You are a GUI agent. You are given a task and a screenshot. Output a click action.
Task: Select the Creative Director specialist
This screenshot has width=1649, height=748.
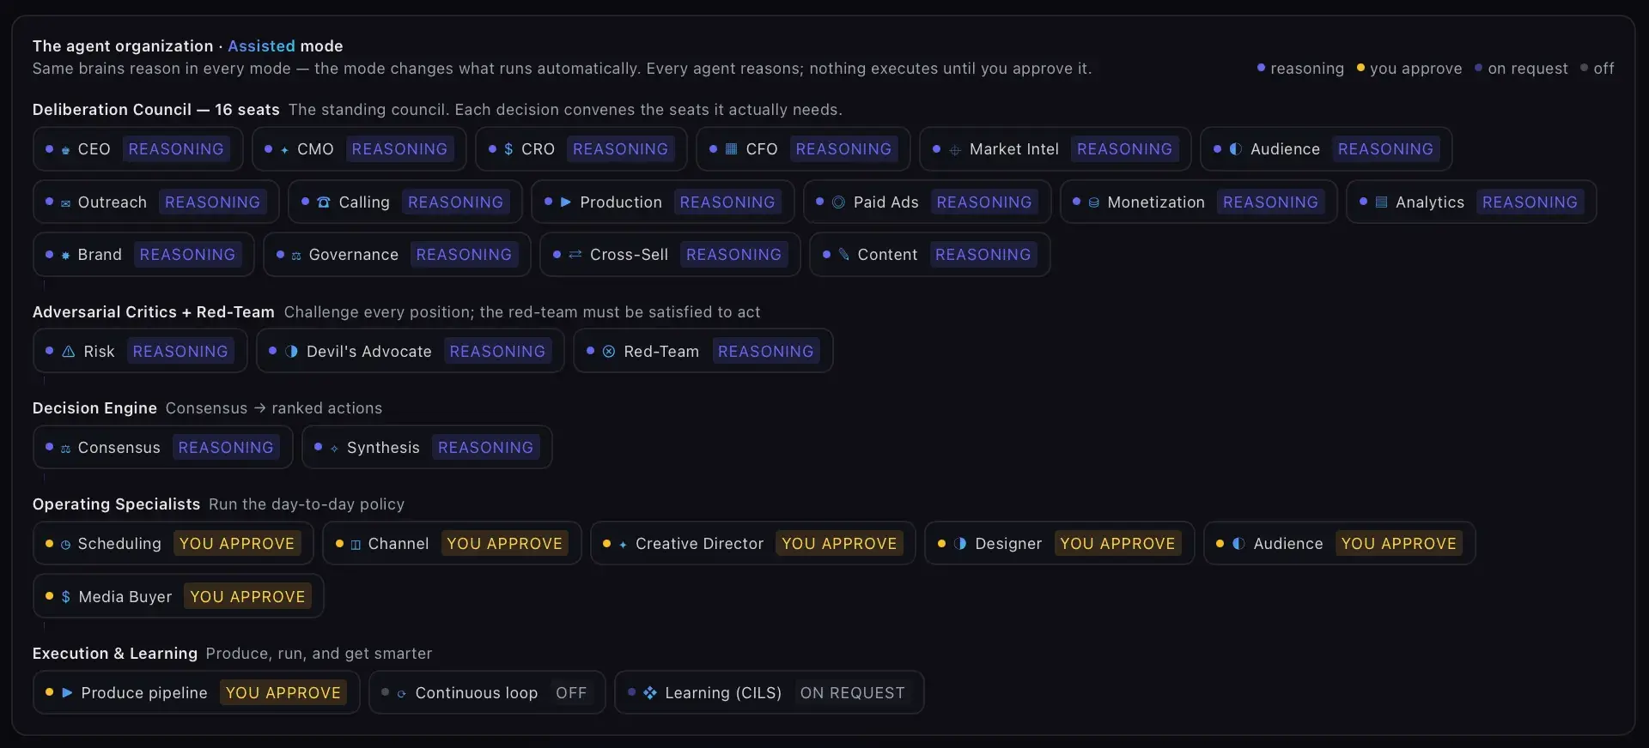click(x=752, y=544)
